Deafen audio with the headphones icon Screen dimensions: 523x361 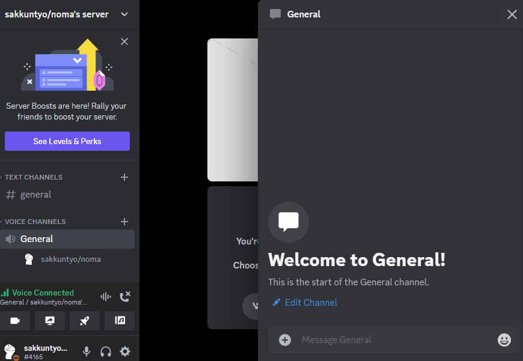pyautogui.click(x=105, y=351)
